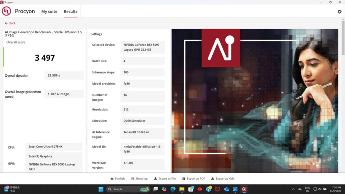Image resolution: width=345 pixels, height=194 pixels.
Task: Click the DDIMScheduler value
Action: click(x=143, y=121)
